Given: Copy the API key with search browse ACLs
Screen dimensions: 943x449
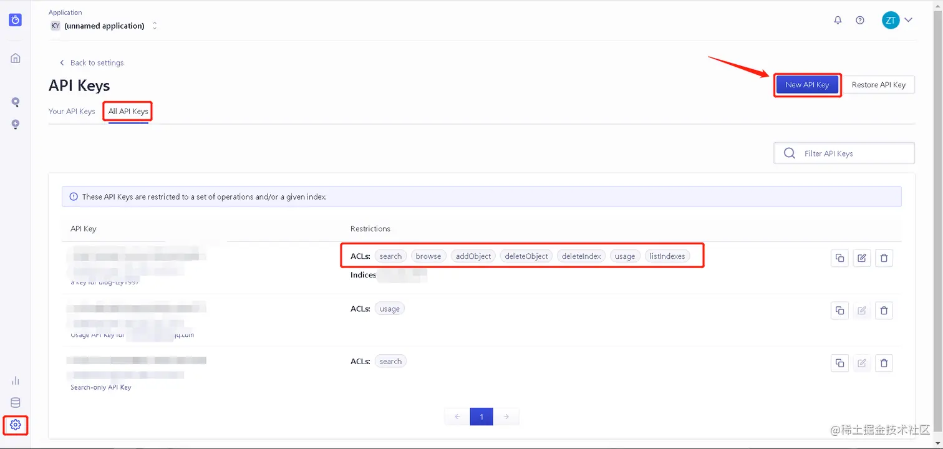Looking at the screenshot, I should point(839,258).
